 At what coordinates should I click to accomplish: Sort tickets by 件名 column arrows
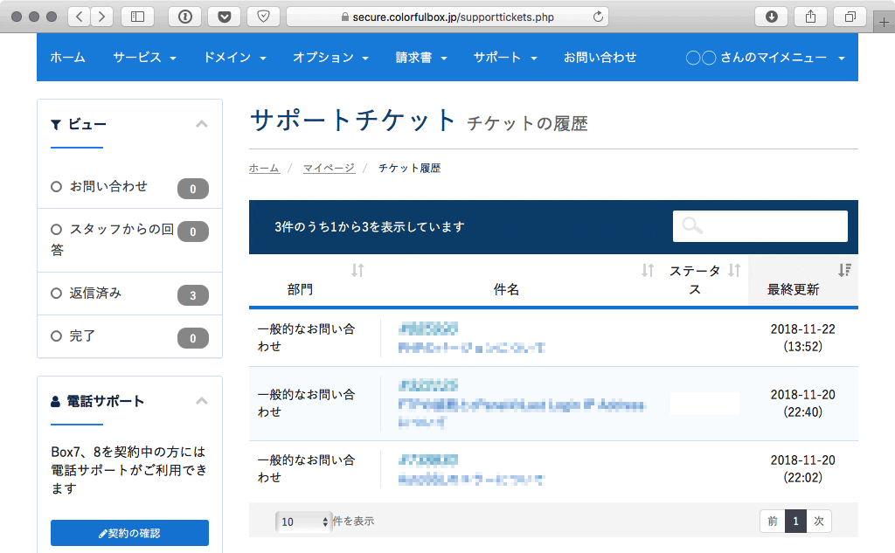point(648,270)
